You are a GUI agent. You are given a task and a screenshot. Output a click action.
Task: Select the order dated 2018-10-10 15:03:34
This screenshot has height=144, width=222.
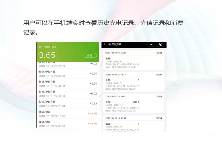pyautogui.click(x=133, y=124)
